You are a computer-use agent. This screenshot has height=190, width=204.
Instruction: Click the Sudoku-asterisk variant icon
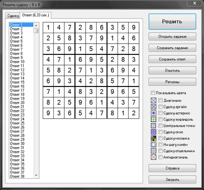154,113
